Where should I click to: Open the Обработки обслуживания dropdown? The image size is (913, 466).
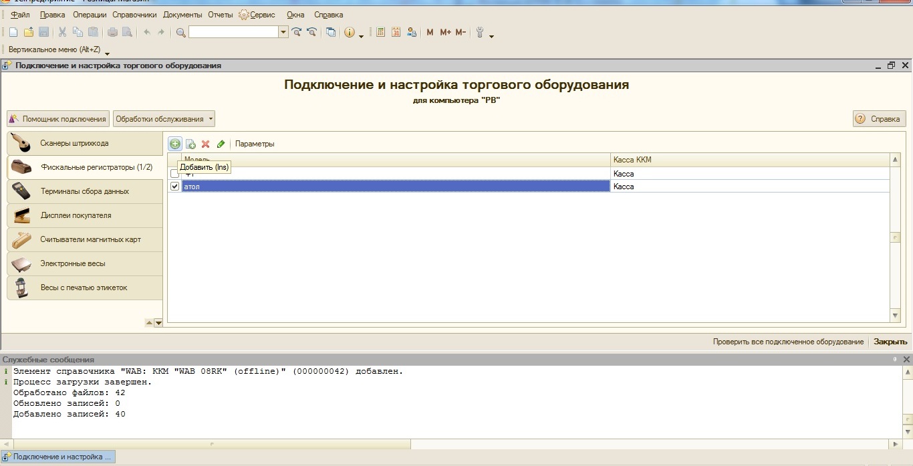click(164, 119)
